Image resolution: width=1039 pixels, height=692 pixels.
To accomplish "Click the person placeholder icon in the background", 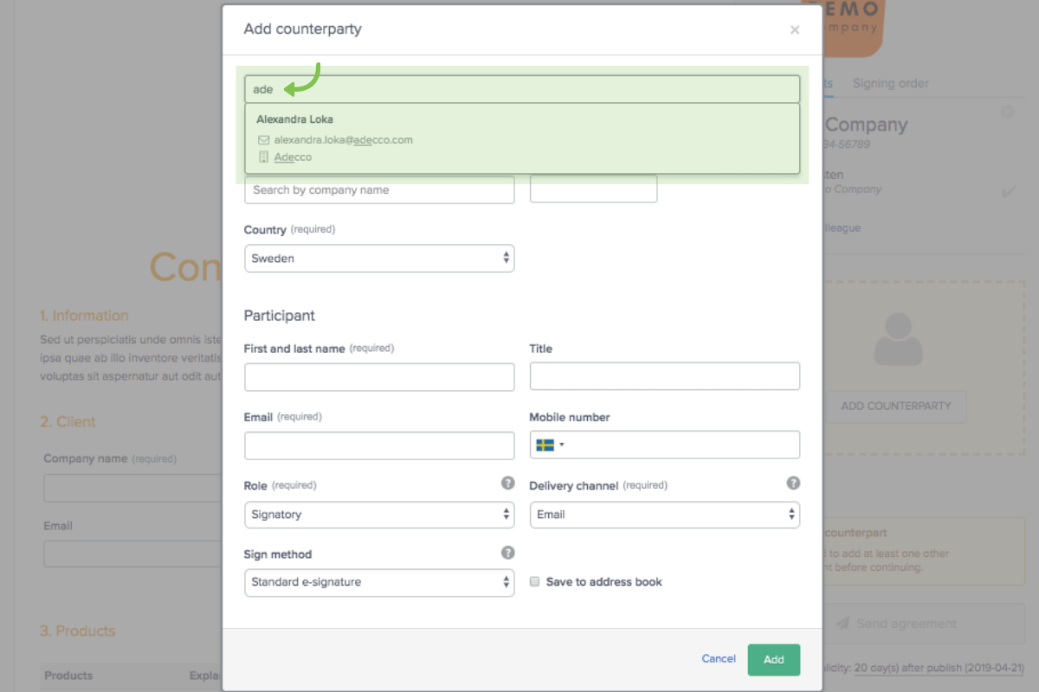I will (x=899, y=339).
